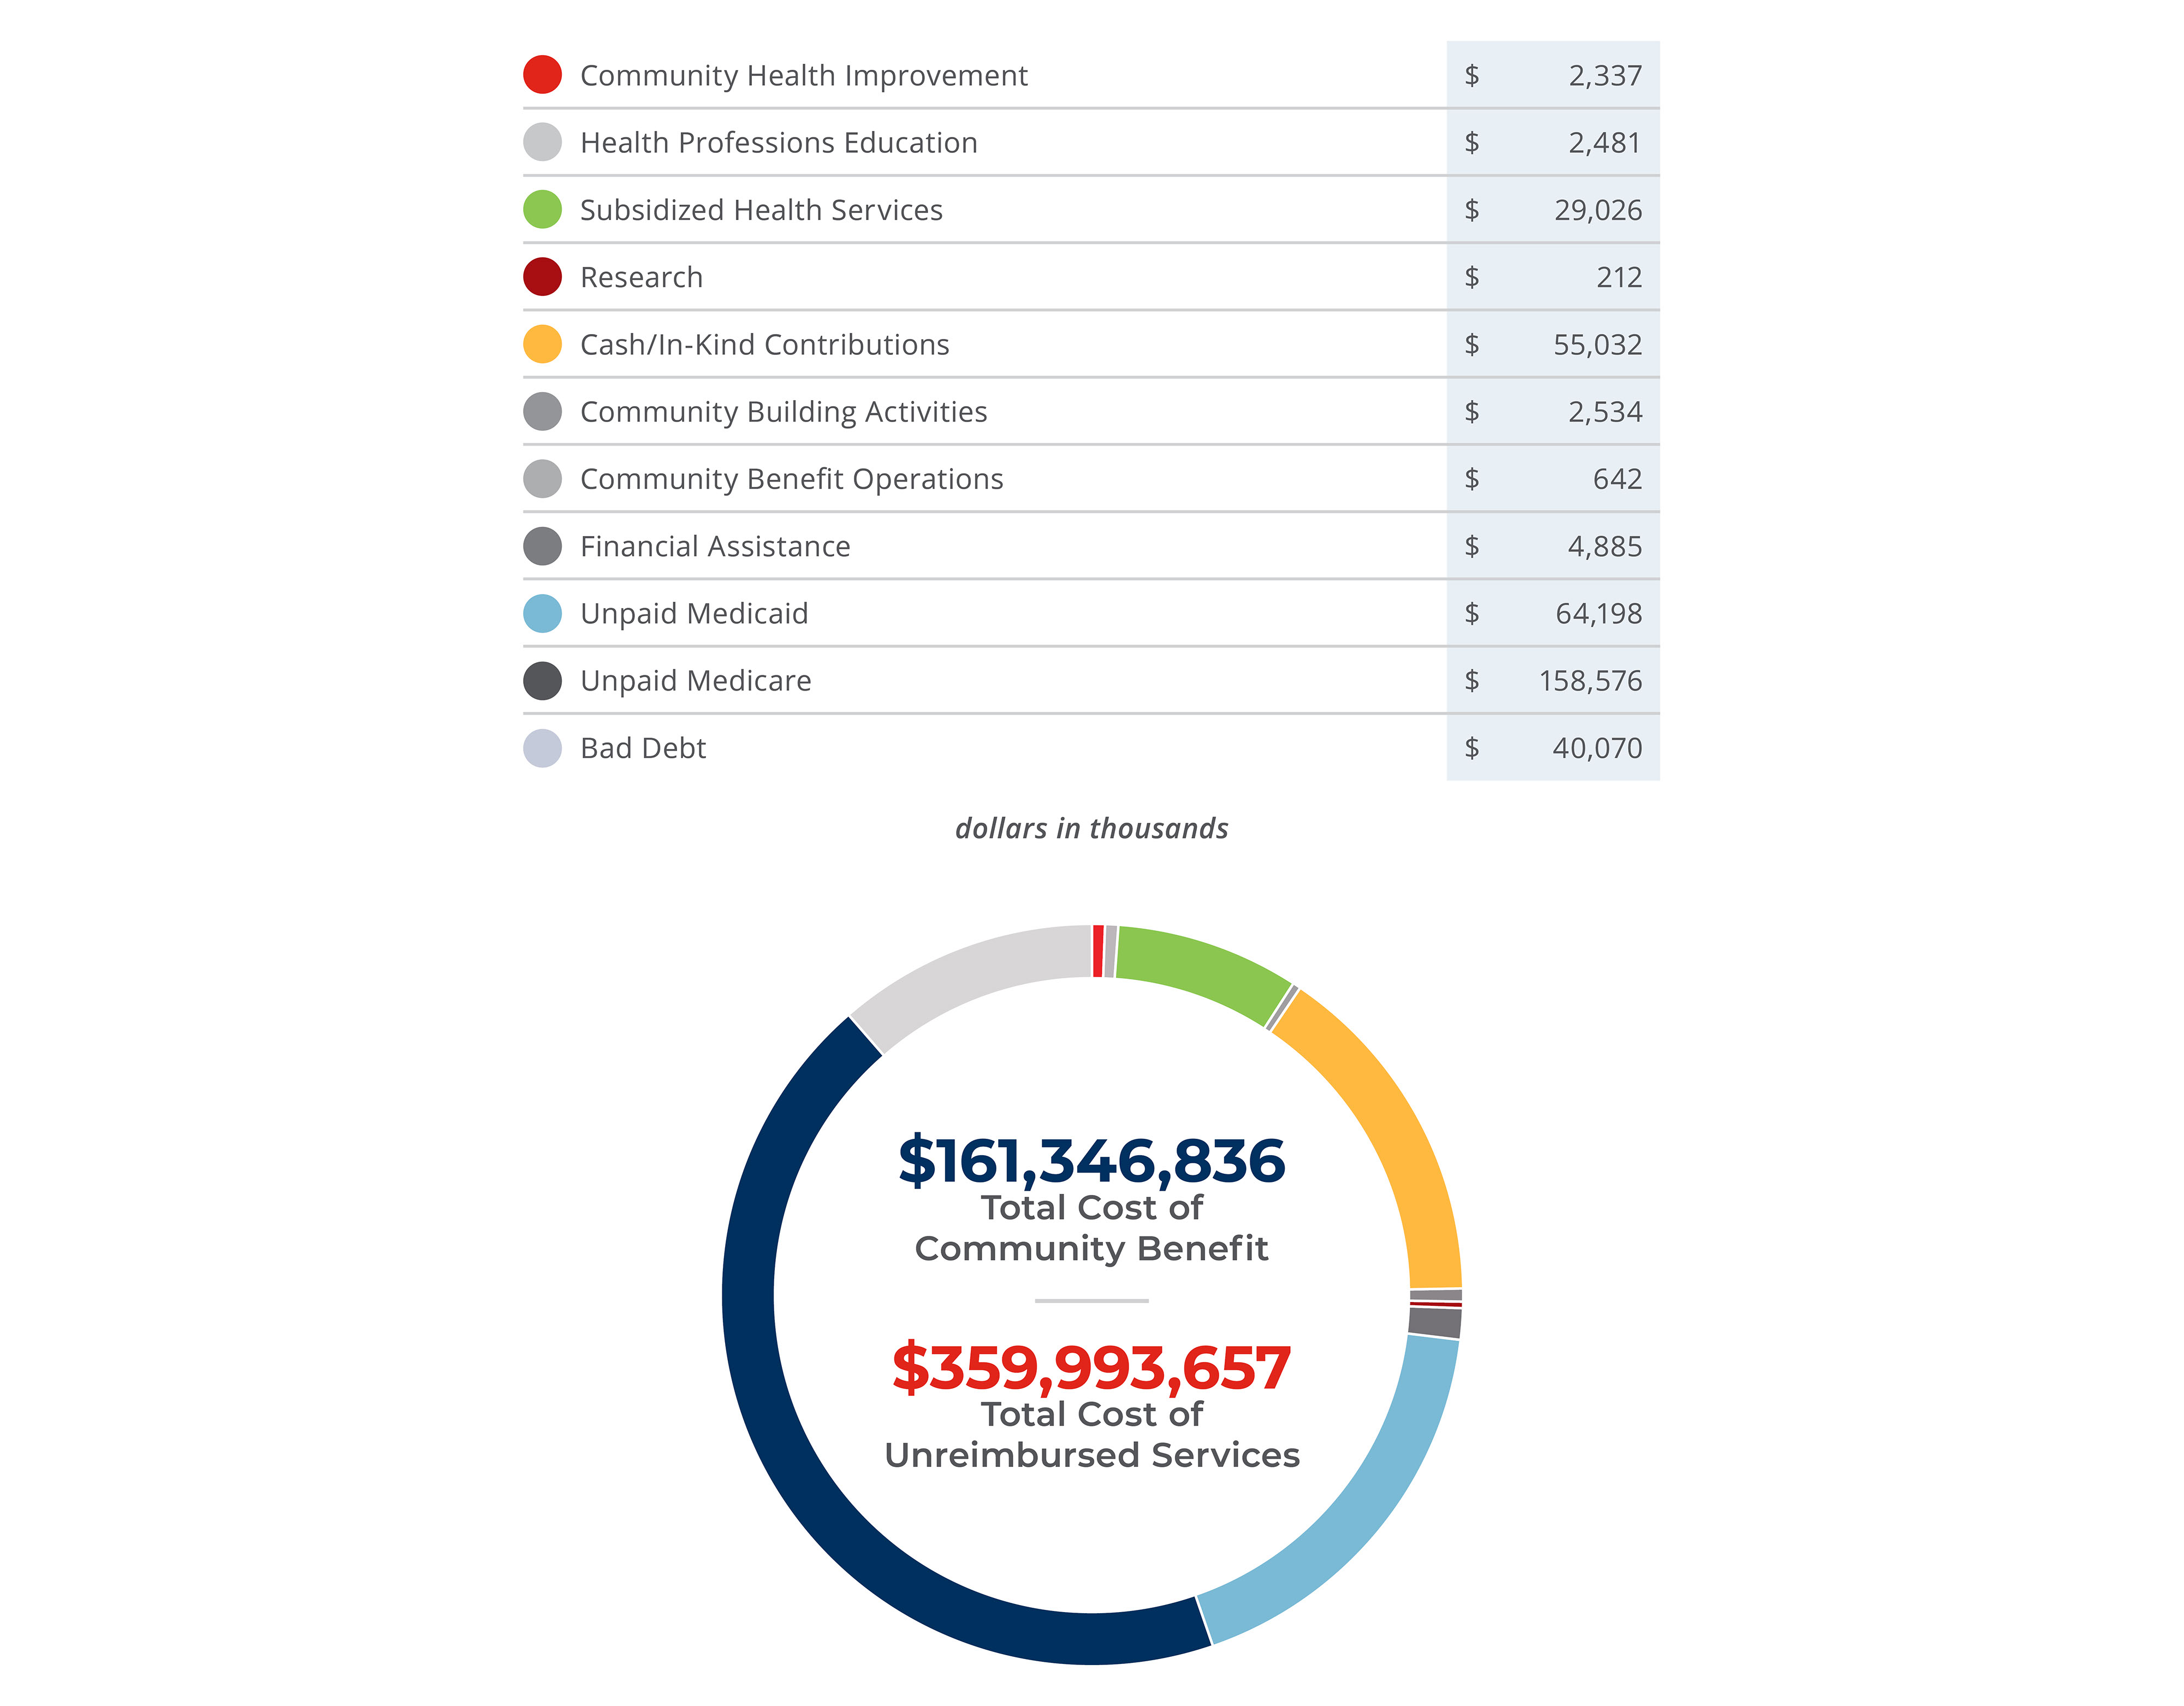Viewport: 2184px width, 1706px height.
Task: Click the blue Unpaid Medicaid dot
Action: point(542,613)
